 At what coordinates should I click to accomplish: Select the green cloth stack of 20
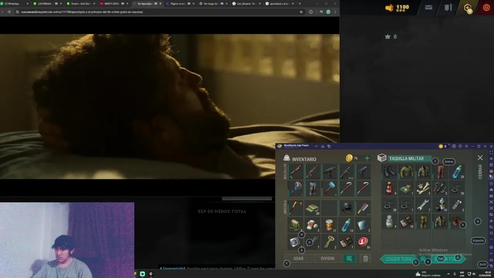click(312, 208)
